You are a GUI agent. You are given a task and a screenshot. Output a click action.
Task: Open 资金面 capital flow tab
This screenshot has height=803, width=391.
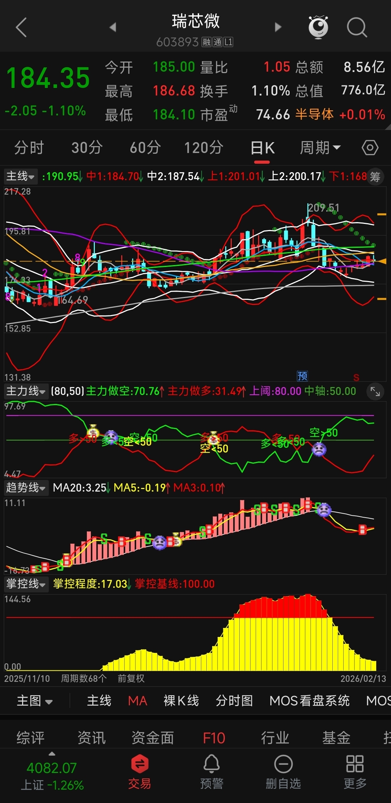point(153,738)
